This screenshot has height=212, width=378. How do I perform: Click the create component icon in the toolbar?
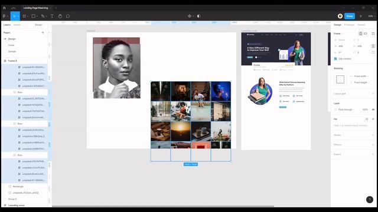click(x=190, y=16)
